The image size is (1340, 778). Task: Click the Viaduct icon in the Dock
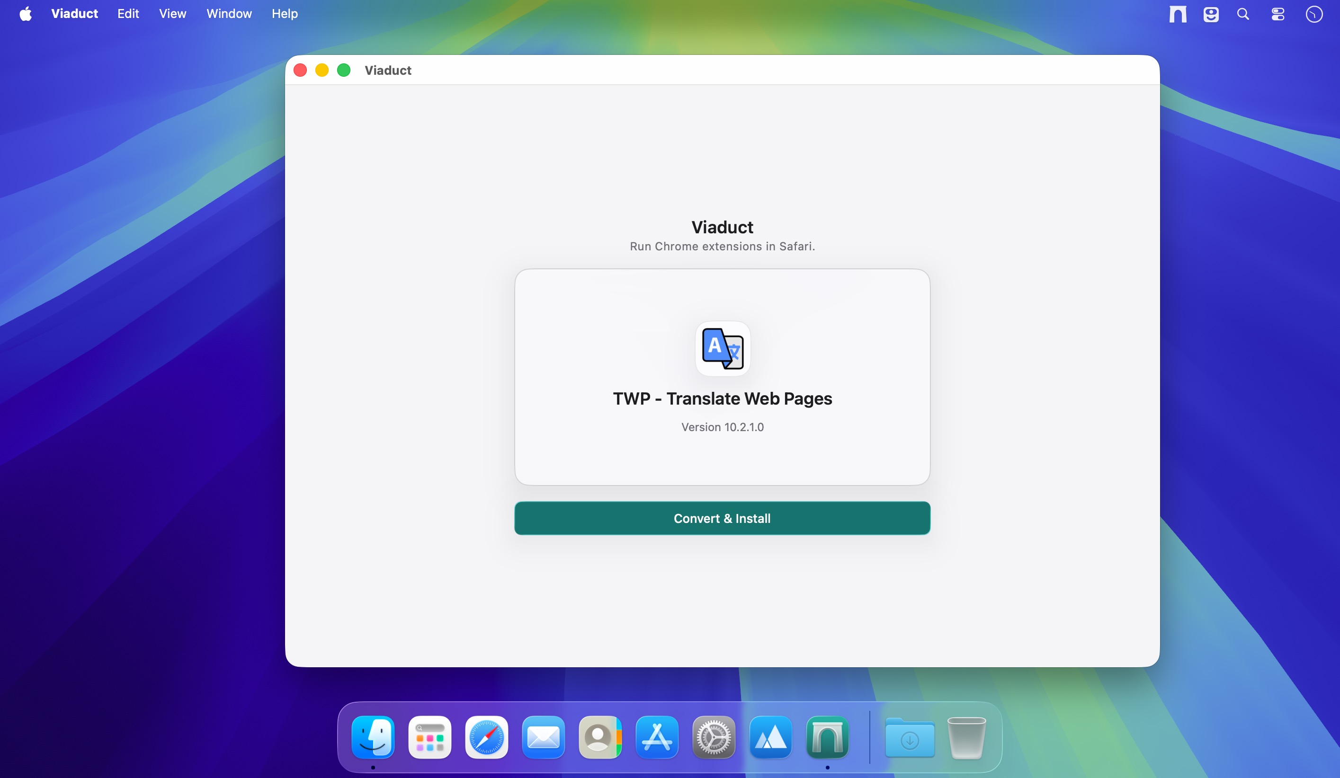[827, 737]
